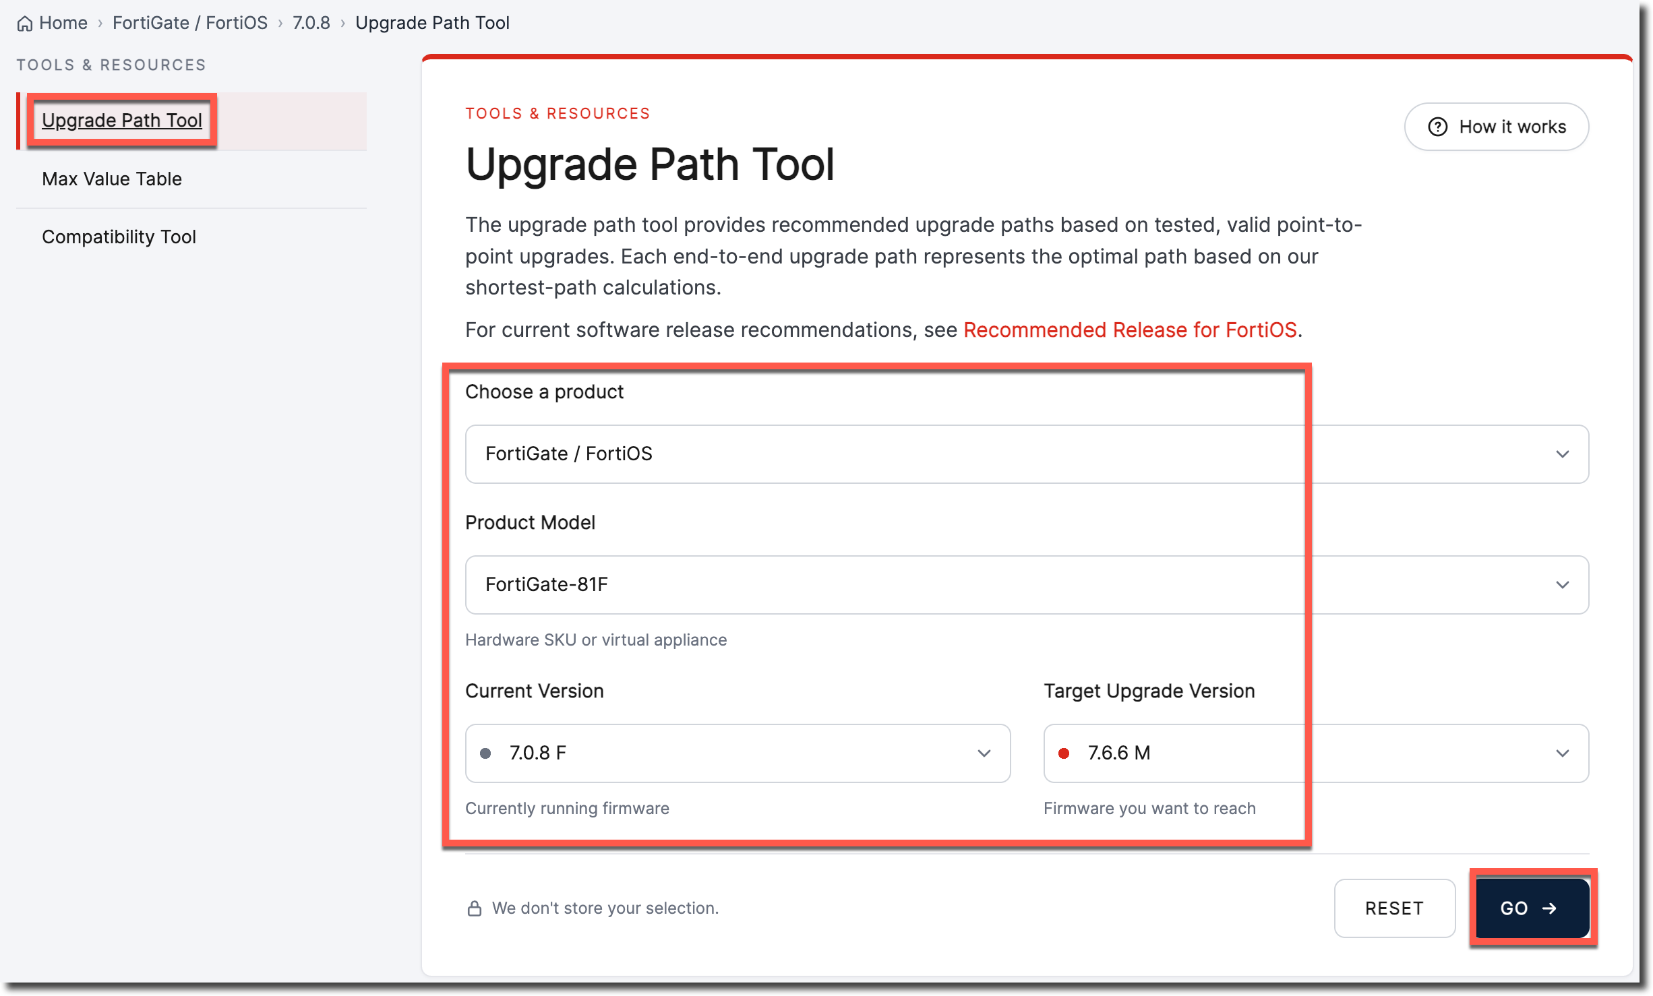Click chevron on FortiGate-81F dropdown
This screenshot has width=1653, height=996.
tap(1563, 585)
